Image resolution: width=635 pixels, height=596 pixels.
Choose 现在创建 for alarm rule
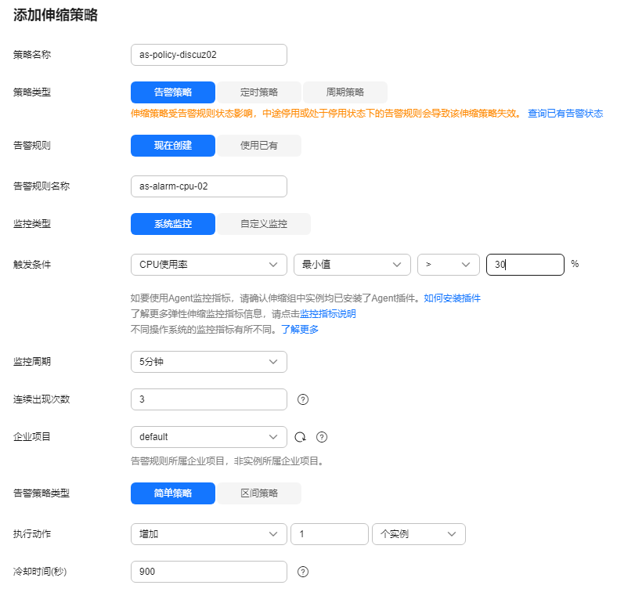[173, 146]
